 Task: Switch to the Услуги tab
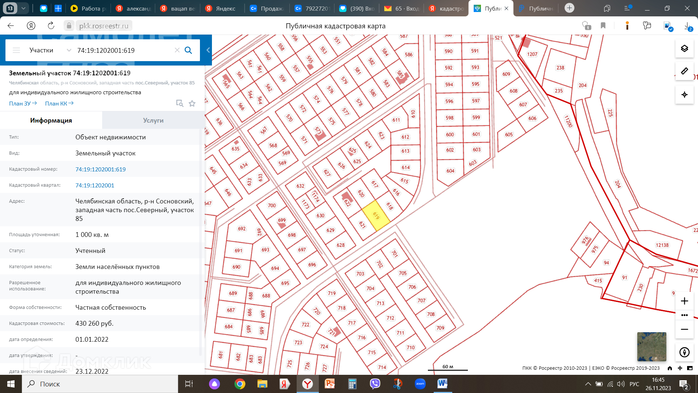(153, 120)
